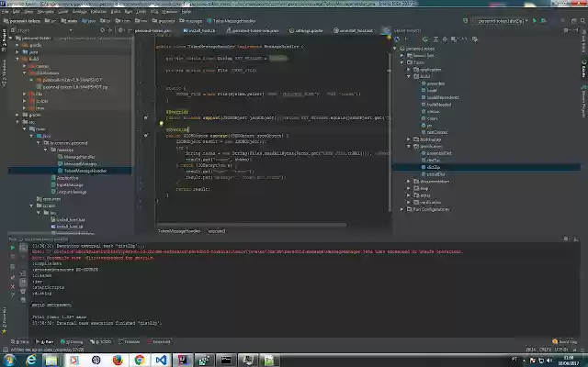
Task: Run the selected Gradle configuration with the green play button
Action: pos(535,21)
